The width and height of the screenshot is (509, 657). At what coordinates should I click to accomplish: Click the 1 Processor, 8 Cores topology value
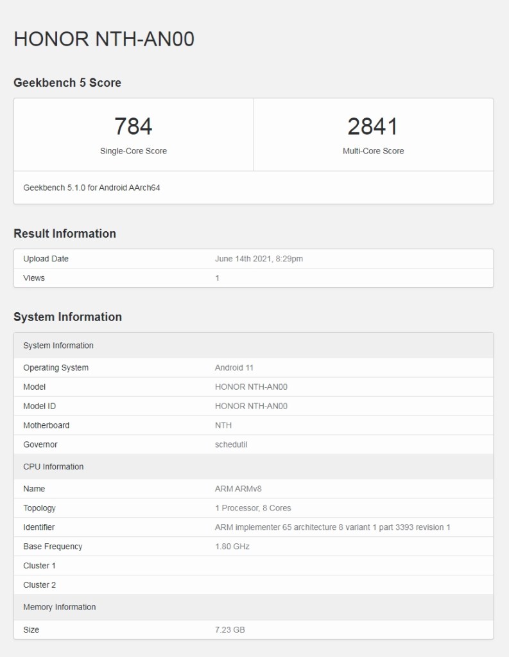[253, 508]
